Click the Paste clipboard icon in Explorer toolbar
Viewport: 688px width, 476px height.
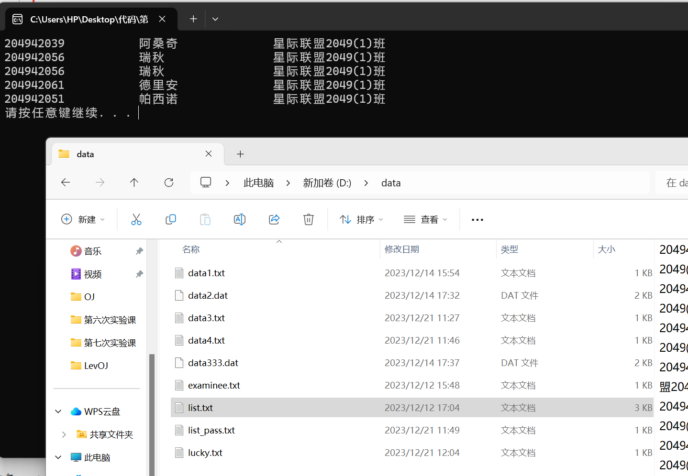[205, 219]
